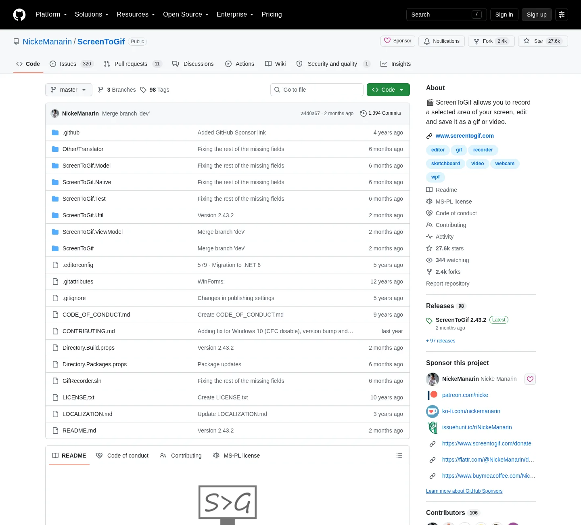Open the master branch selector dropdown
Viewport: 581px width, 525px height.
(69, 90)
